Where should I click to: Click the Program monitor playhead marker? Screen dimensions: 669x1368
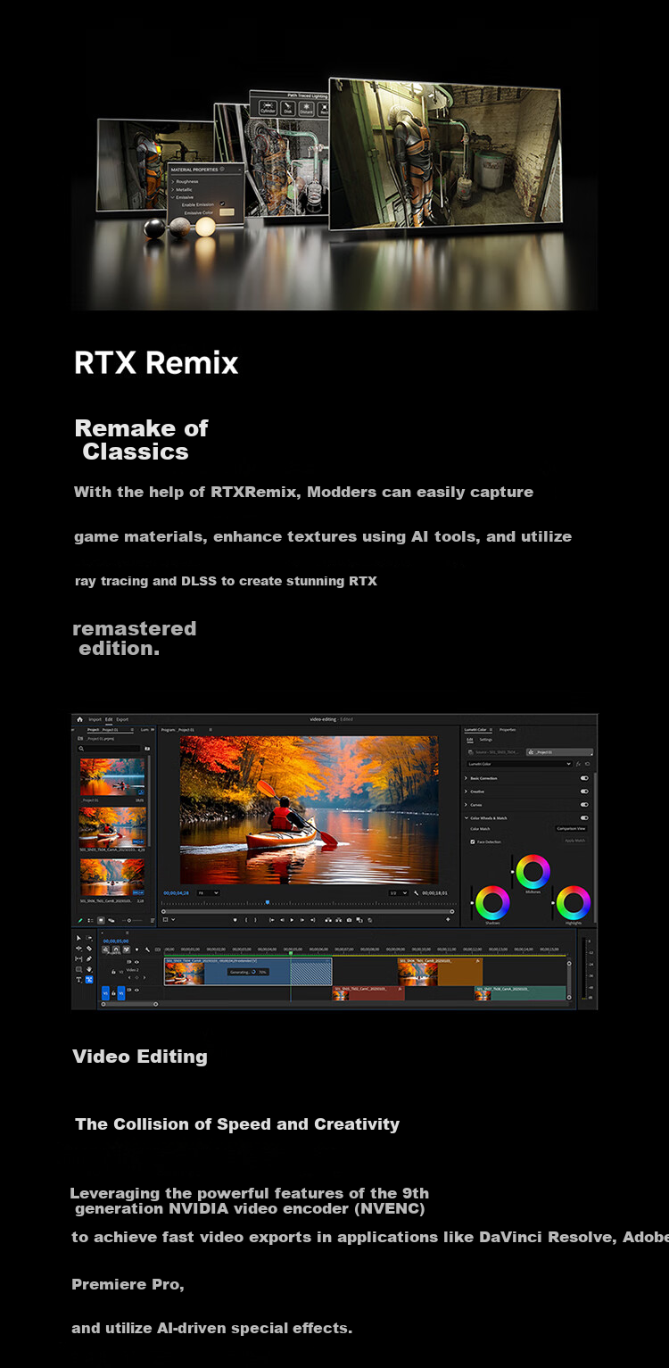(268, 902)
